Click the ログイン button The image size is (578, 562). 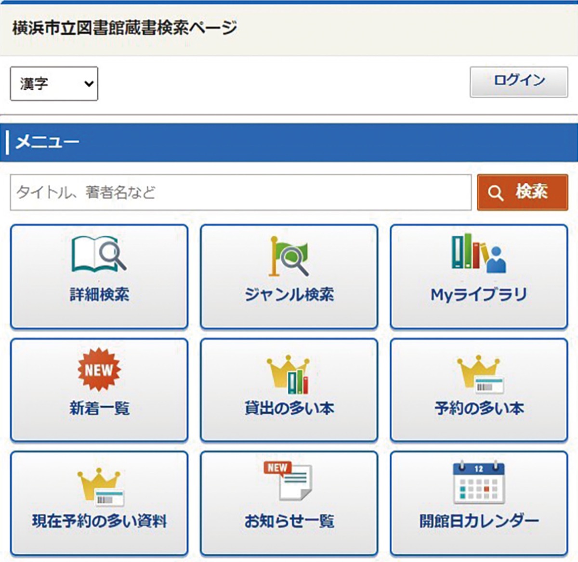519,81
